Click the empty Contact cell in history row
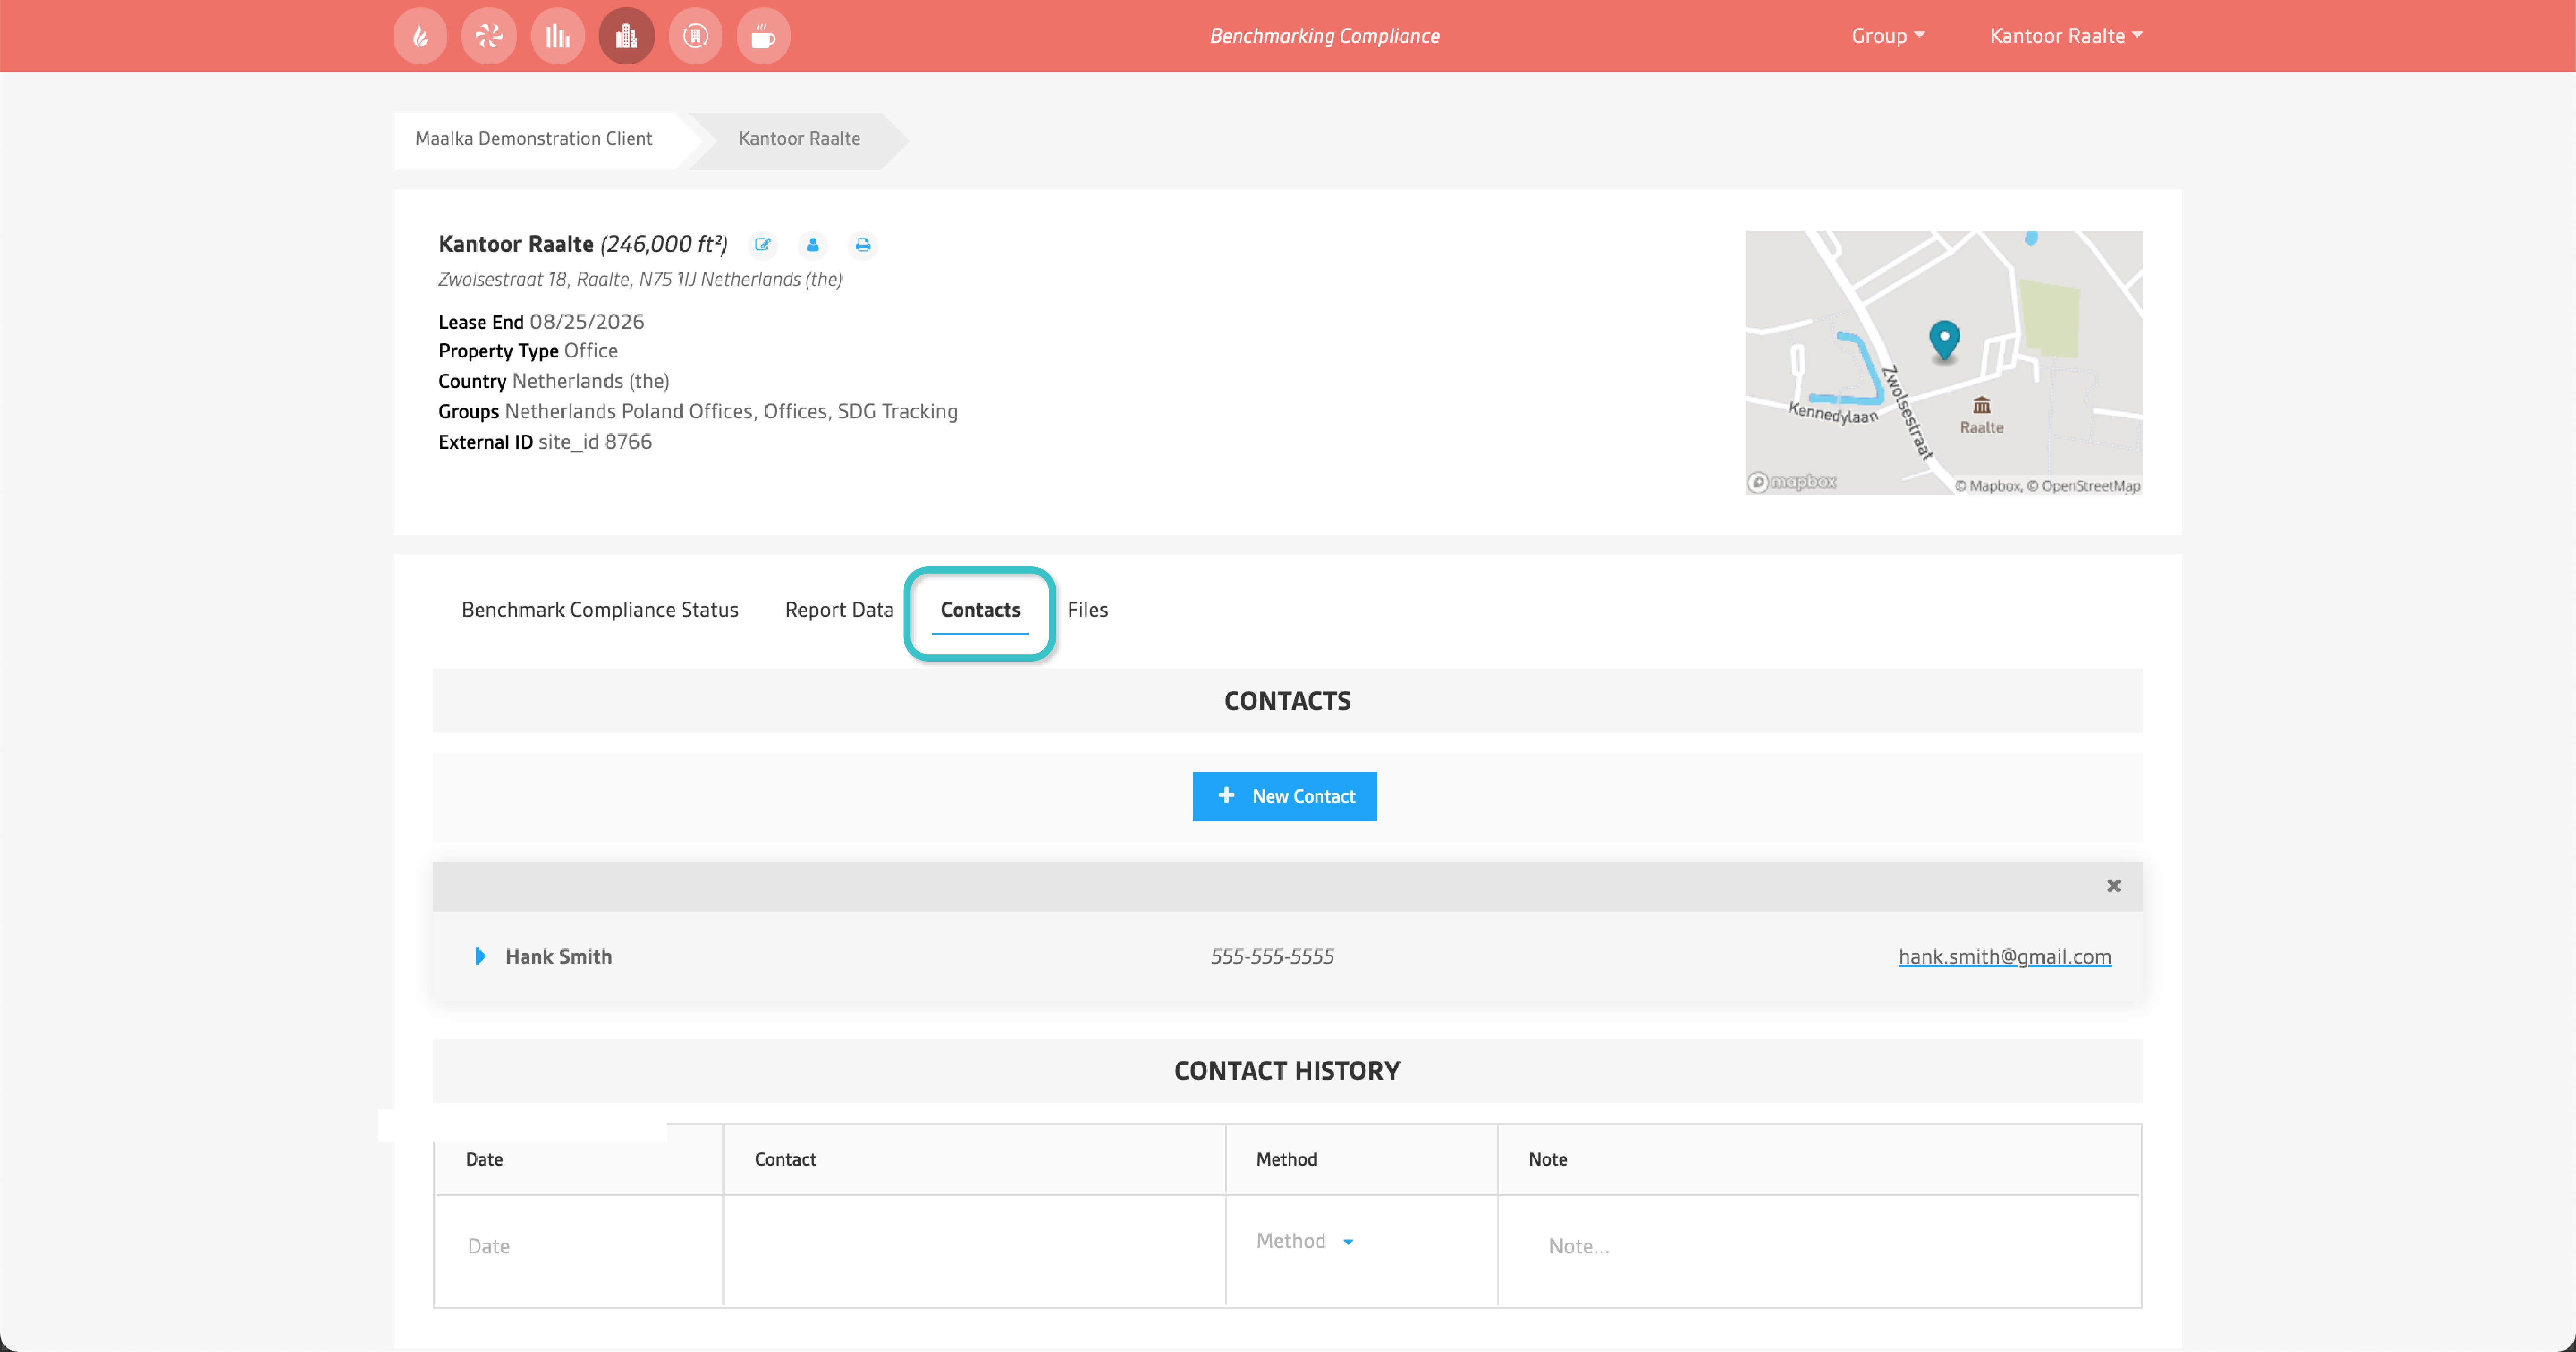This screenshot has width=2576, height=1352. [x=974, y=1251]
